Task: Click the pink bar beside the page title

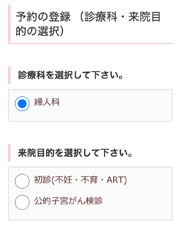Action: coord(9,24)
